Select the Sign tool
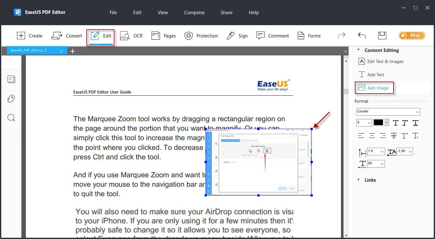Image resolution: width=435 pixels, height=239 pixels. point(238,36)
